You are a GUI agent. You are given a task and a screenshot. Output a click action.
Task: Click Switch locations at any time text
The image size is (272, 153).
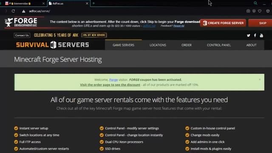(x=39, y=135)
